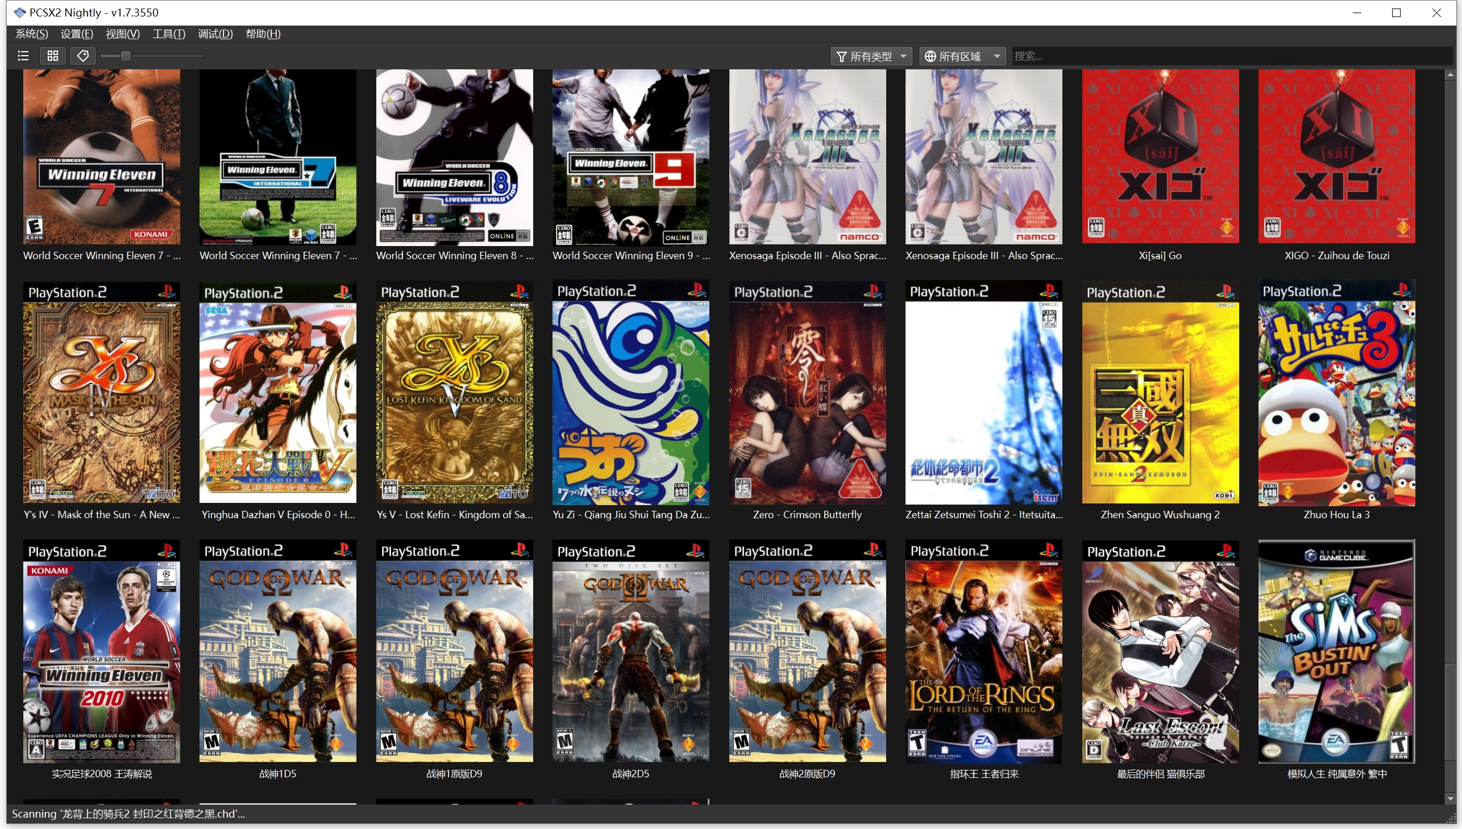
Task: Select Zettai Zetsumei Toshi 2 cover
Action: tap(984, 392)
